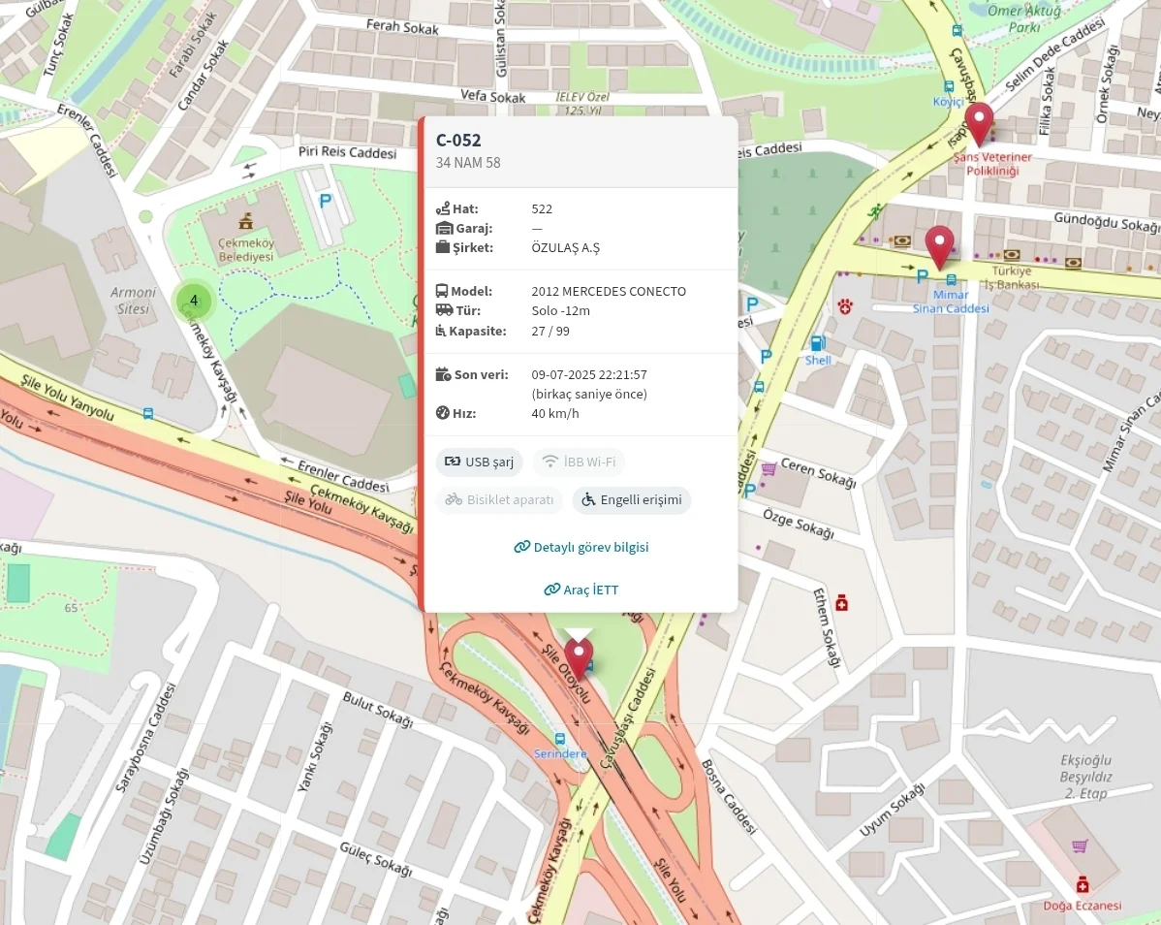Open the Araç İETT link
1161x925 pixels.
coord(580,590)
